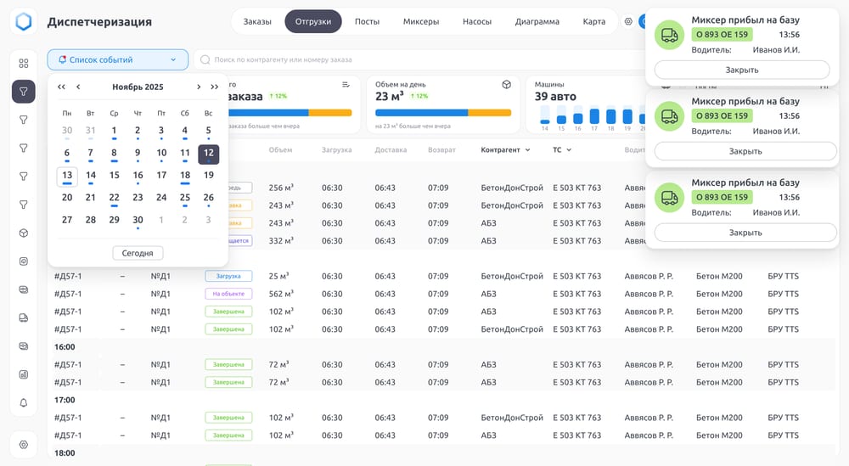This screenshot has height=466, width=849.
Task: Open settings gear at sidebar bottom
Action: pos(24,444)
